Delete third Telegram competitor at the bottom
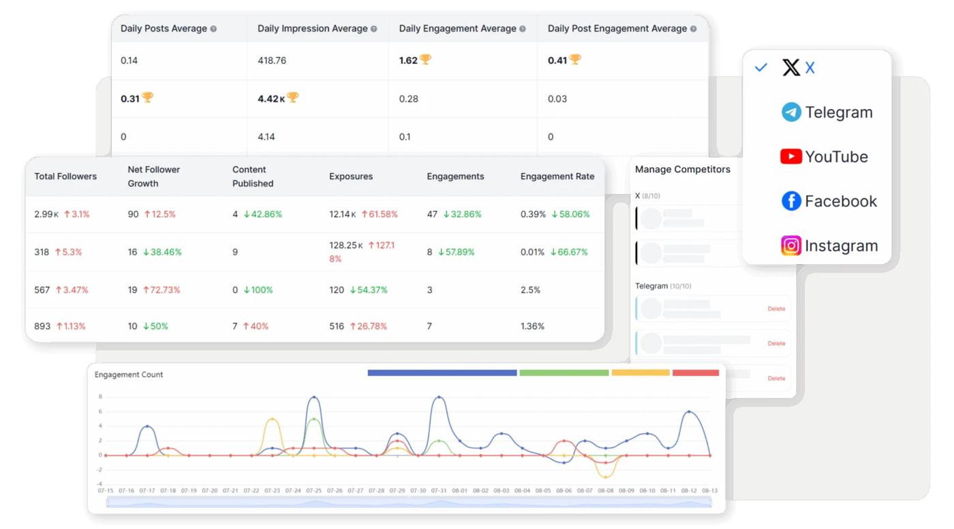This screenshot has height=529, width=954. pos(776,379)
